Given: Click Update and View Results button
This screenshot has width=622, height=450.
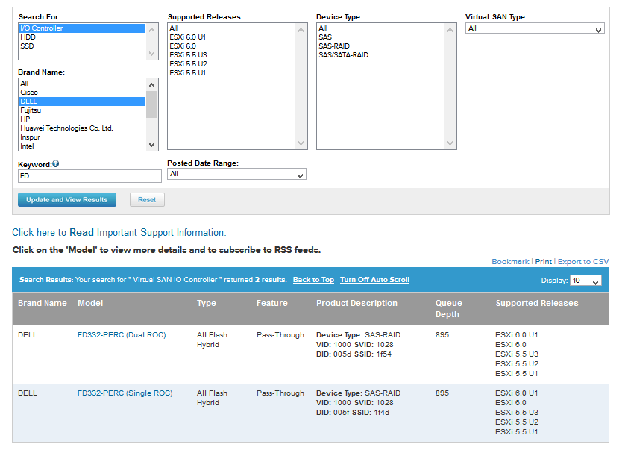Looking at the screenshot, I should coord(67,199).
